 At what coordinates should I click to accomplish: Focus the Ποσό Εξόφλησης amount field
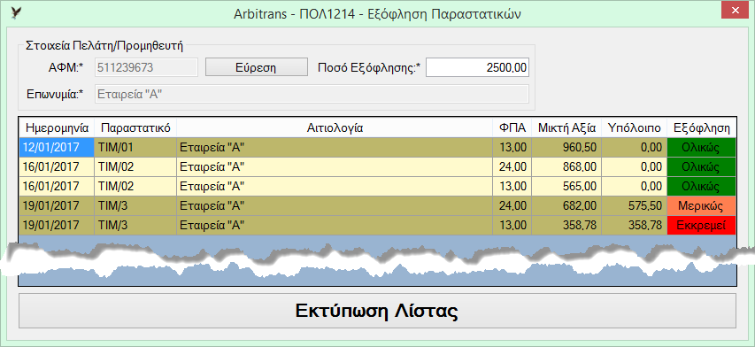click(x=477, y=67)
